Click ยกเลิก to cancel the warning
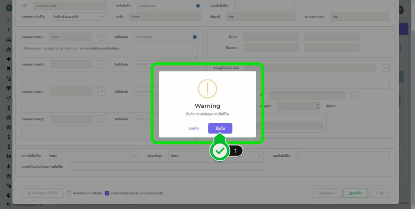 [x=193, y=128]
